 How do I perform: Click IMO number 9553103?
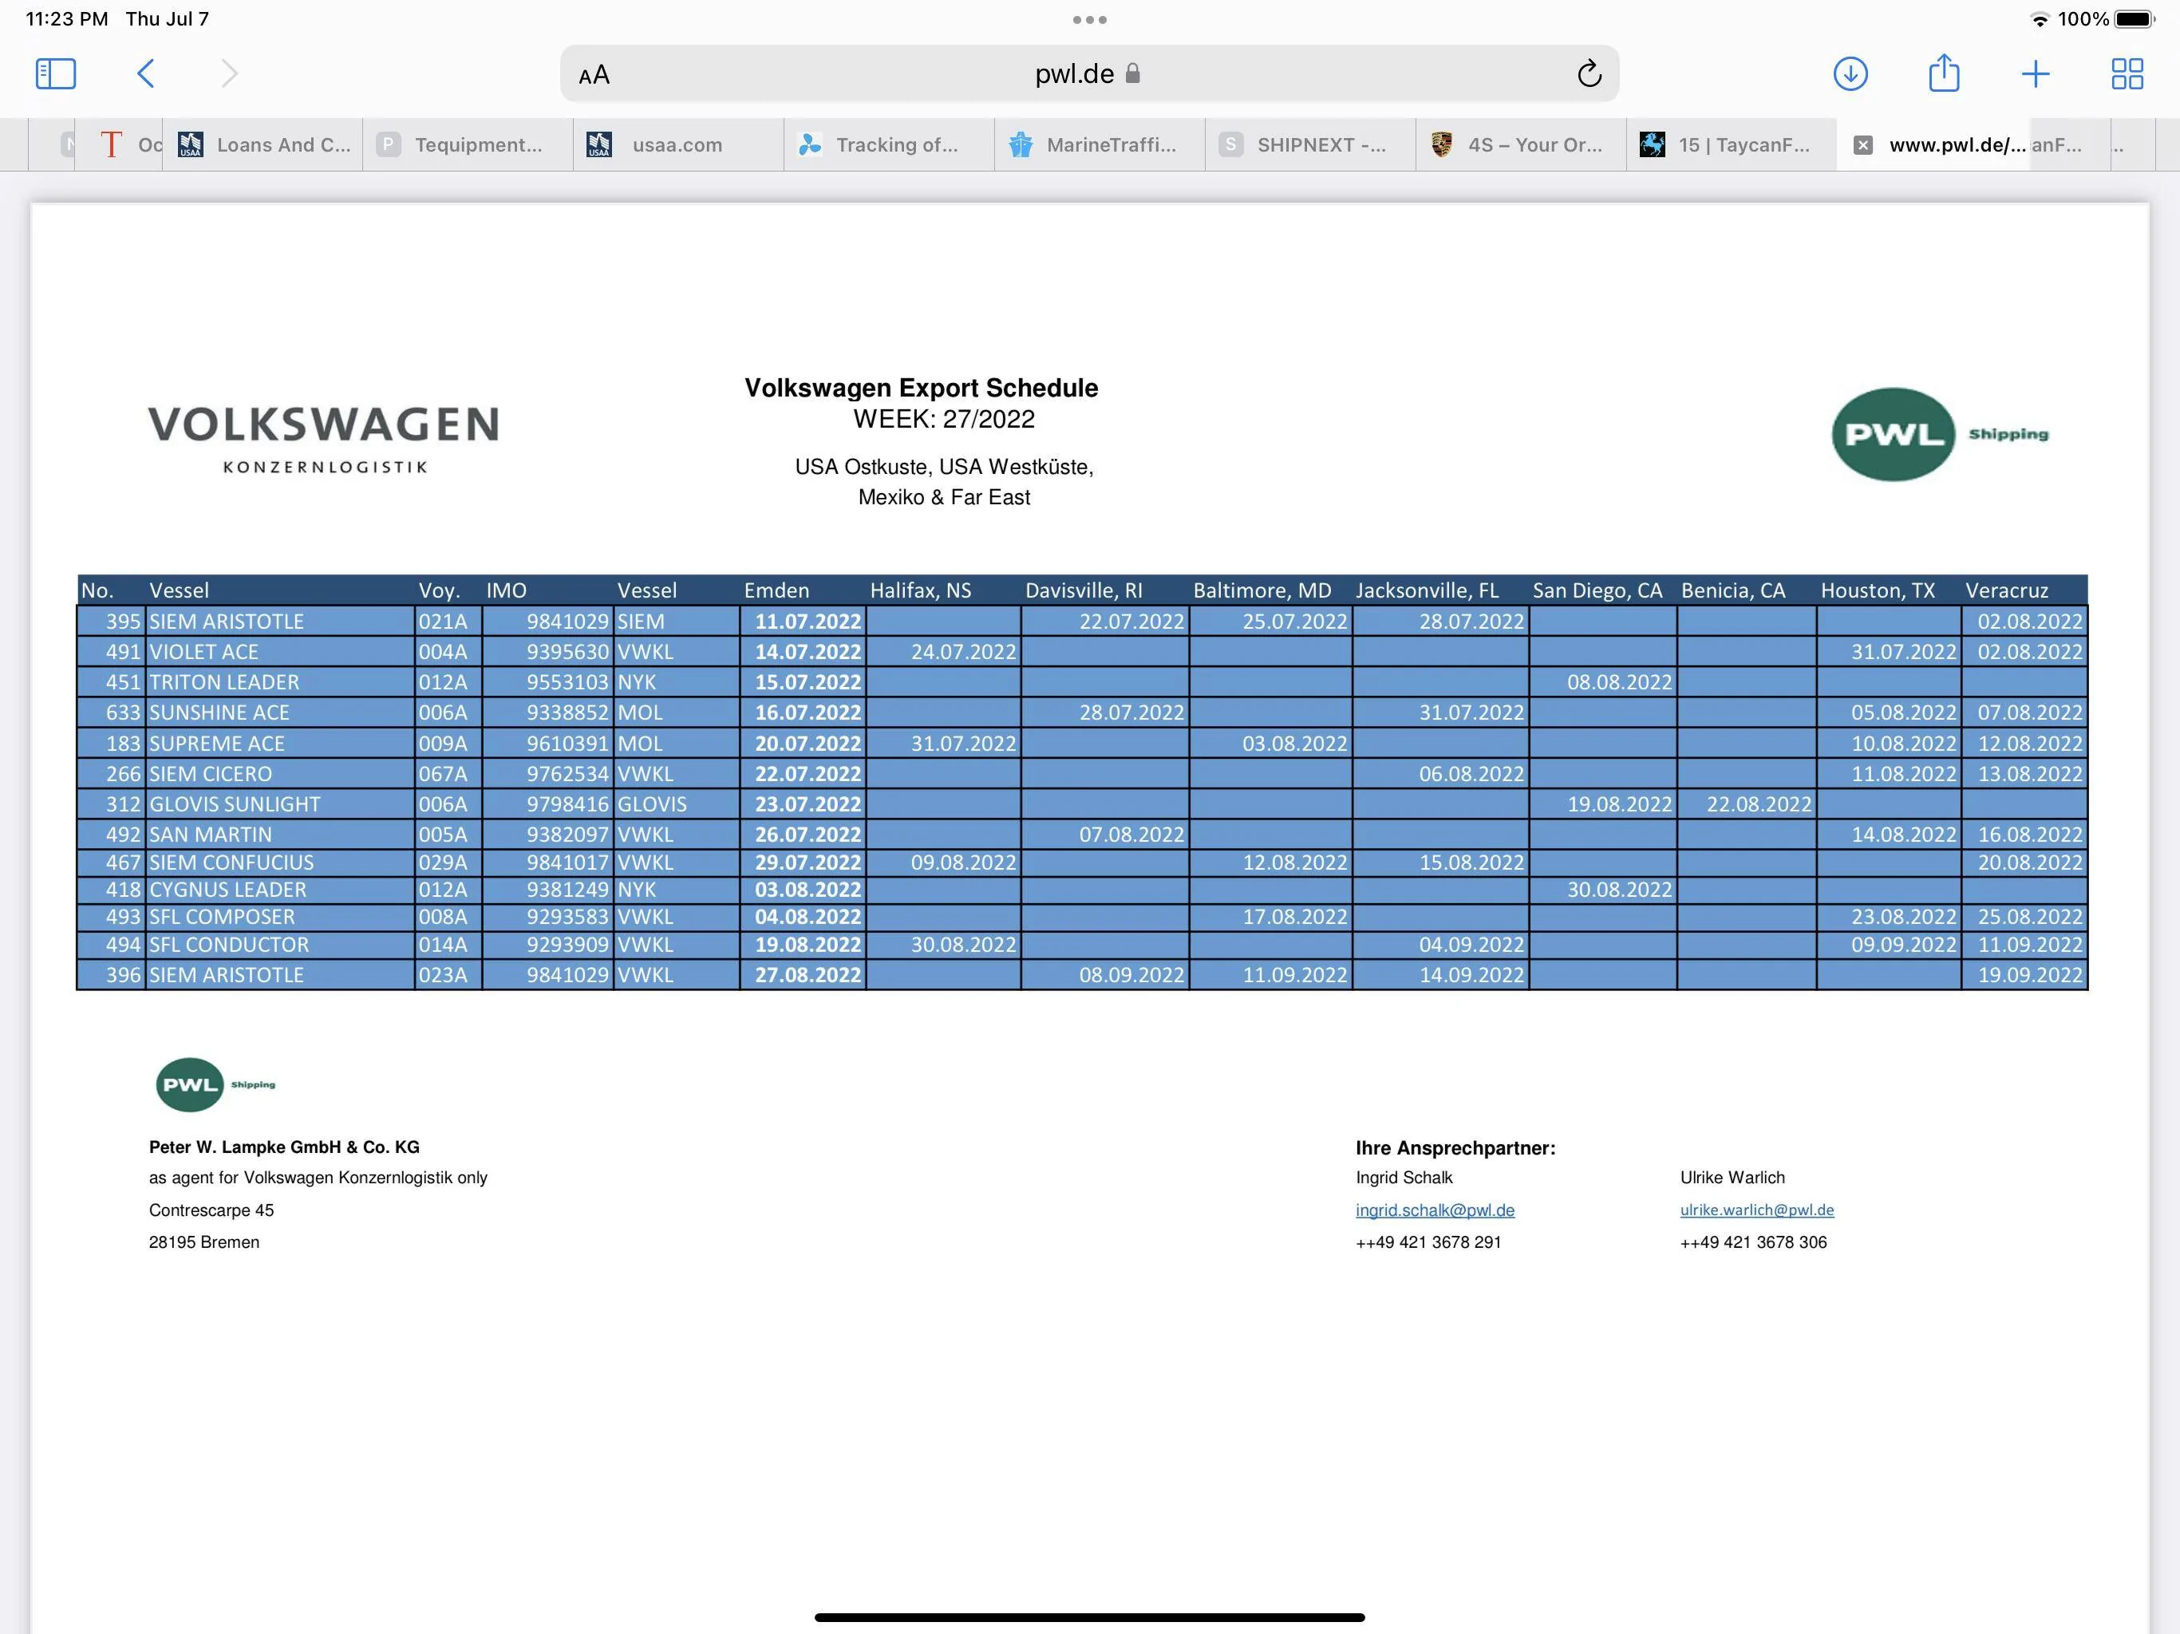pos(567,683)
